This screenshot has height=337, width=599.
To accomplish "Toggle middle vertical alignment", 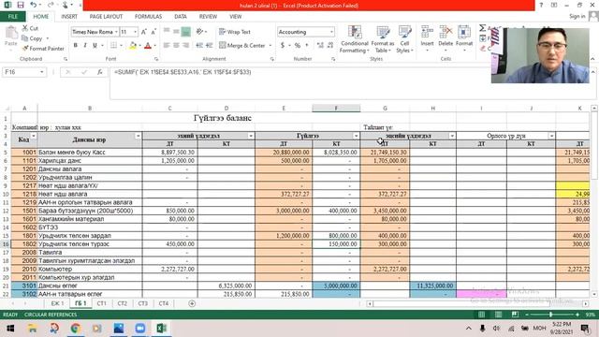I will (x=176, y=31).
